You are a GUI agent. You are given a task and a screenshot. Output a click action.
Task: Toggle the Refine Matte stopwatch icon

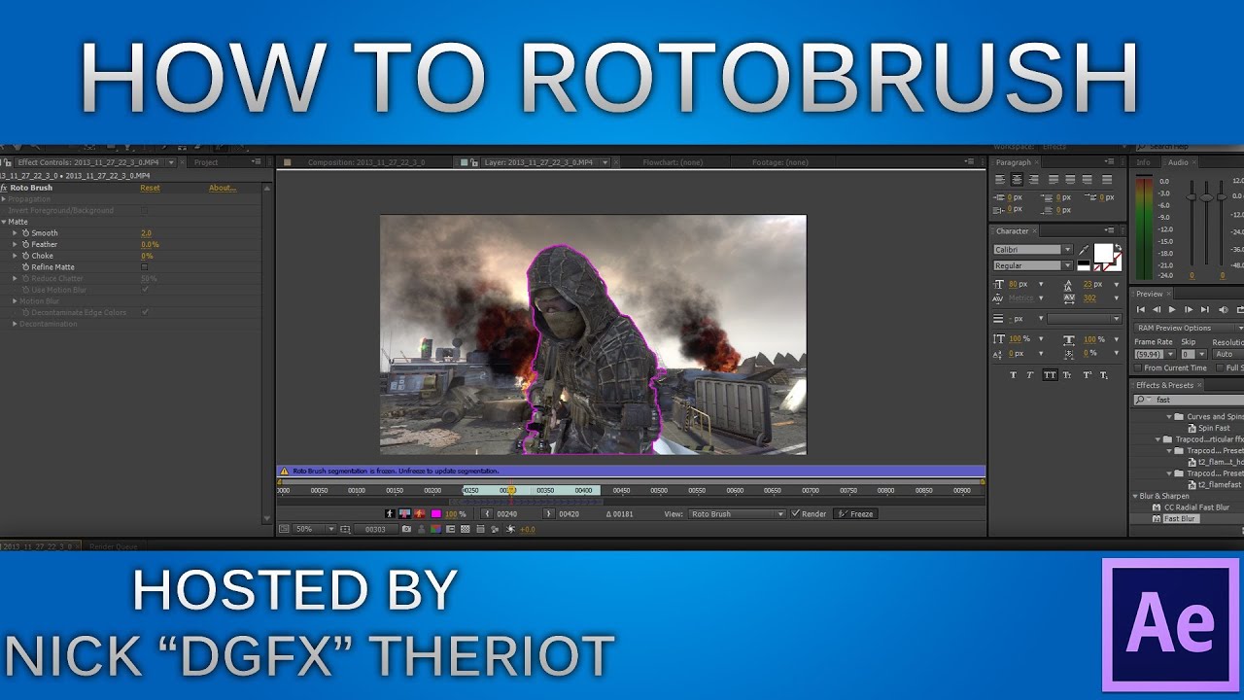tap(26, 267)
